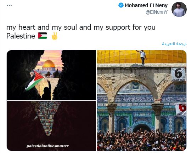Viewport: 191px width, 153px height.
Task: Click the red 6 flag at the right edge
Action: click(181, 109)
